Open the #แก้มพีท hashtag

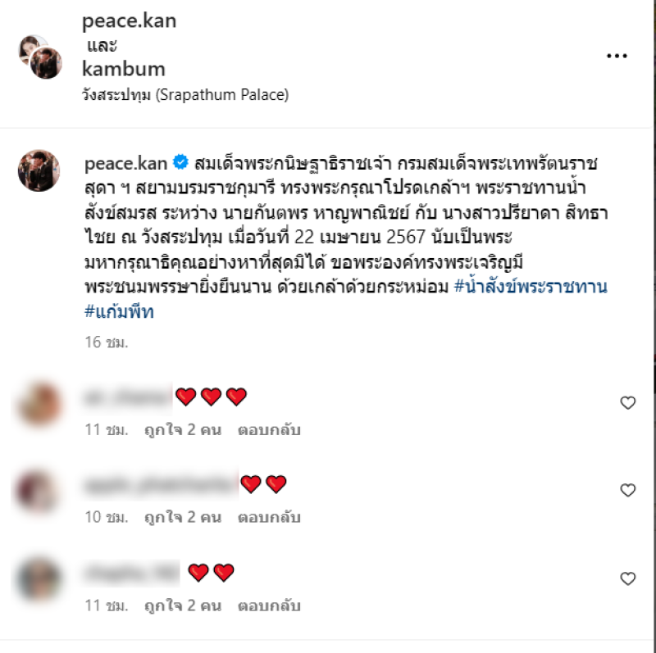(119, 312)
